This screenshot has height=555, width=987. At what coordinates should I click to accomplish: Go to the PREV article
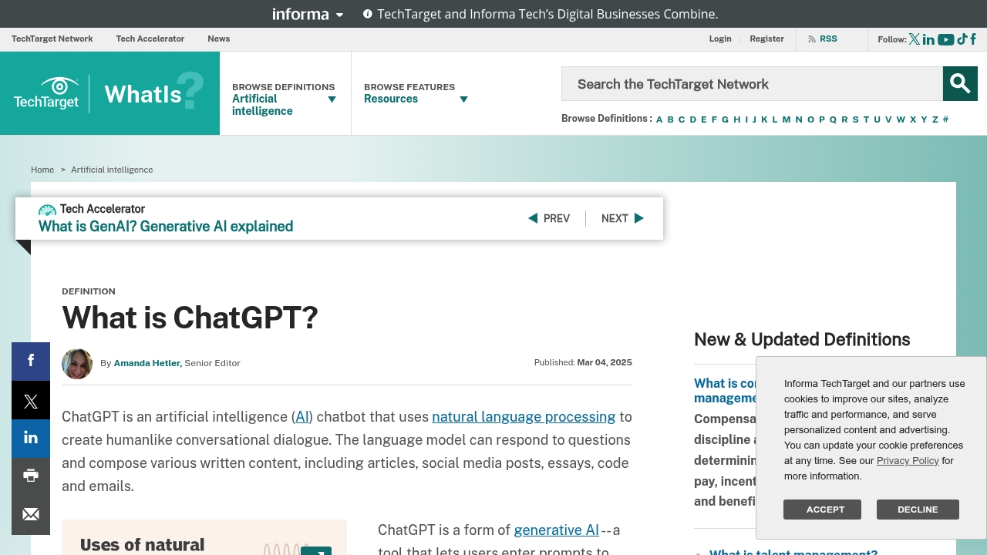coord(549,218)
